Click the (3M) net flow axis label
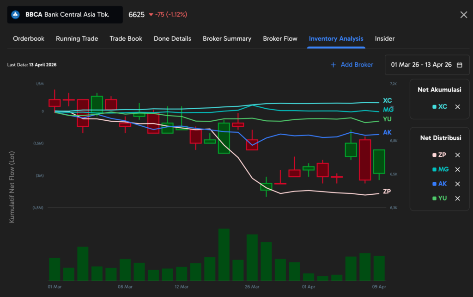 click(40, 175)
